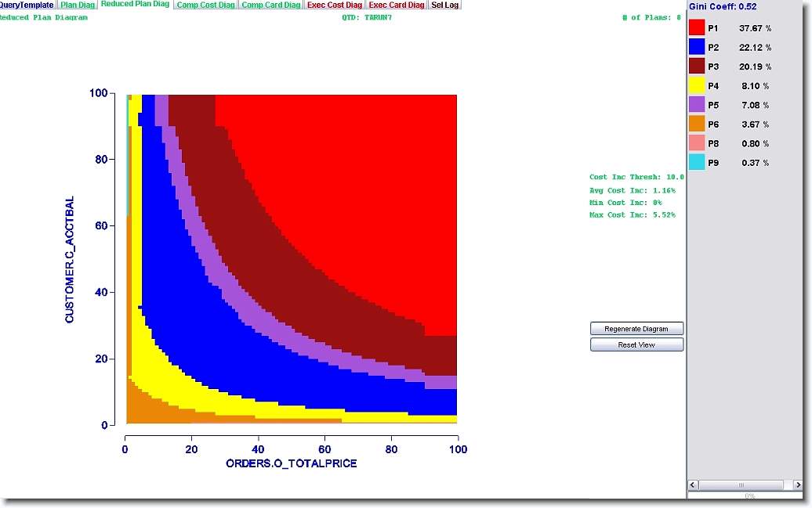Open the Comp Cost Diag tab
This screenshot has width=812, height=508.
(x=205, y=5)
